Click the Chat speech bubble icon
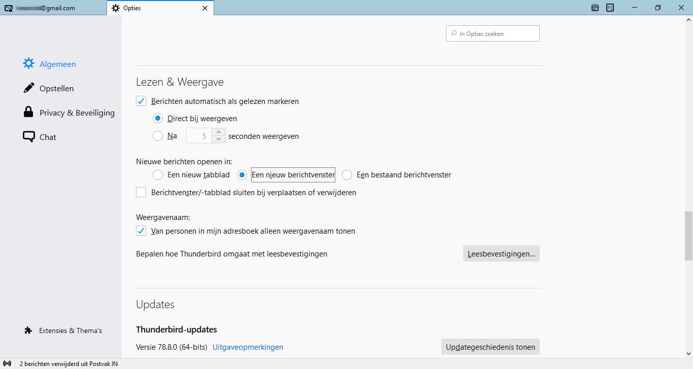693x369 pixels. point(28,137)
